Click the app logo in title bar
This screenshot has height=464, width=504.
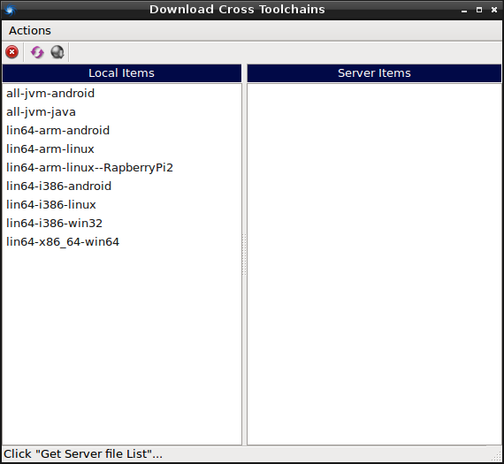(x=10, y=10)
